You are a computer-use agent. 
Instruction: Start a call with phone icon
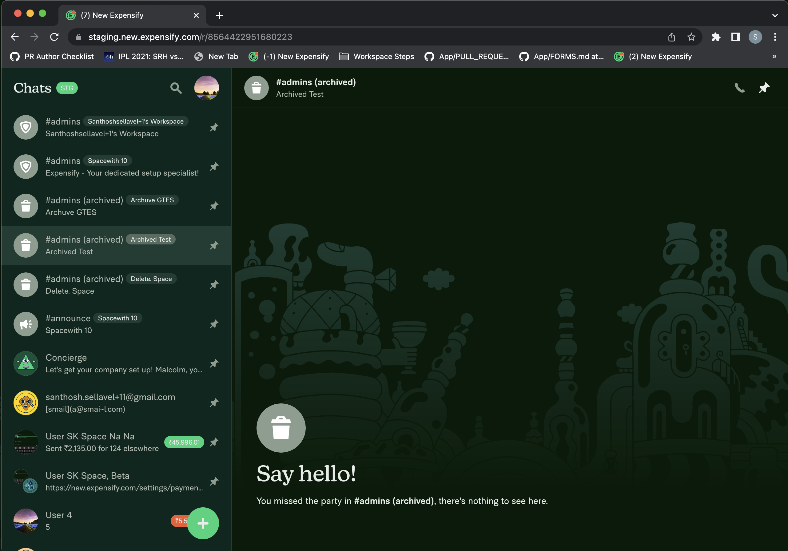739,88
